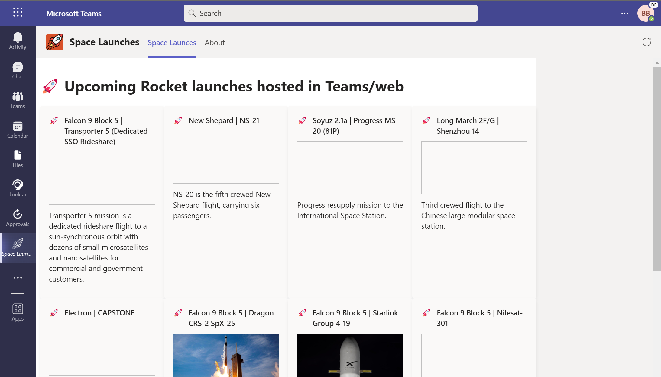This screenshot has height=377, width=661.
Task: Click rocket icon of Starlink Group 4-19 card
Action: pyautogui.click(x=302, y=313)
